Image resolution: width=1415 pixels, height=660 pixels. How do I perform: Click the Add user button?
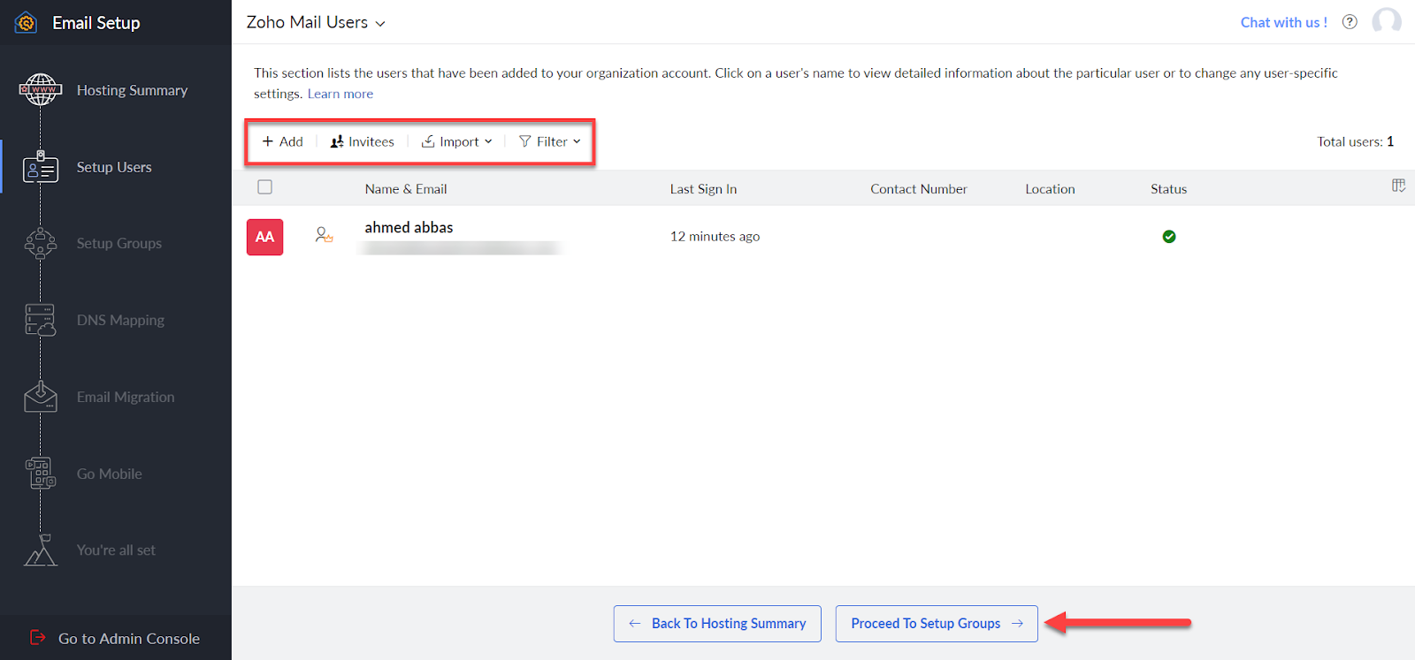click(x=283, y=141)
